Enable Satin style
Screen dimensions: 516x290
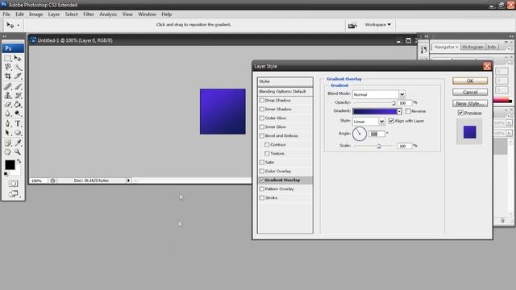point(262,163)
